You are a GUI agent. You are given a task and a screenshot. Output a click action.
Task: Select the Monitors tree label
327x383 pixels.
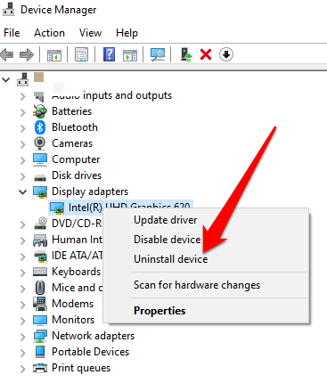point(73,320)
